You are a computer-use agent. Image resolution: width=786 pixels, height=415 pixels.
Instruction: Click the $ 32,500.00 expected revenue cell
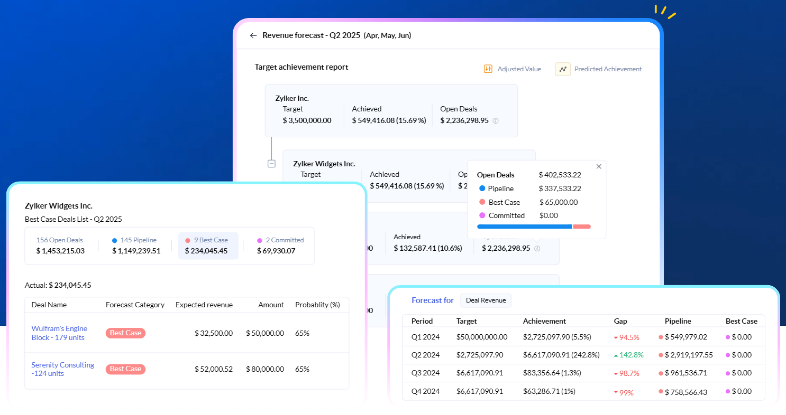pyautogui.click(x=214, y=333)
